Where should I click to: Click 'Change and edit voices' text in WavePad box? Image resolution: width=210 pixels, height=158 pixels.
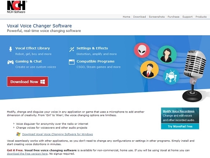177,116
